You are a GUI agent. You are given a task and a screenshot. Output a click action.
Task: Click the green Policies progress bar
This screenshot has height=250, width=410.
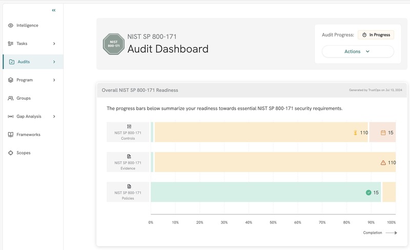266,192
